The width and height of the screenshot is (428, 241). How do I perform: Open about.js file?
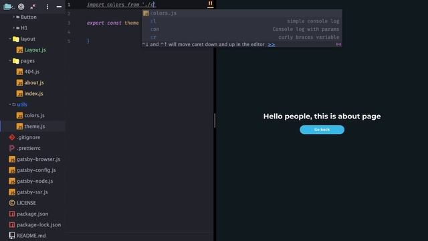pyautogui.click(x=34, y=82)
